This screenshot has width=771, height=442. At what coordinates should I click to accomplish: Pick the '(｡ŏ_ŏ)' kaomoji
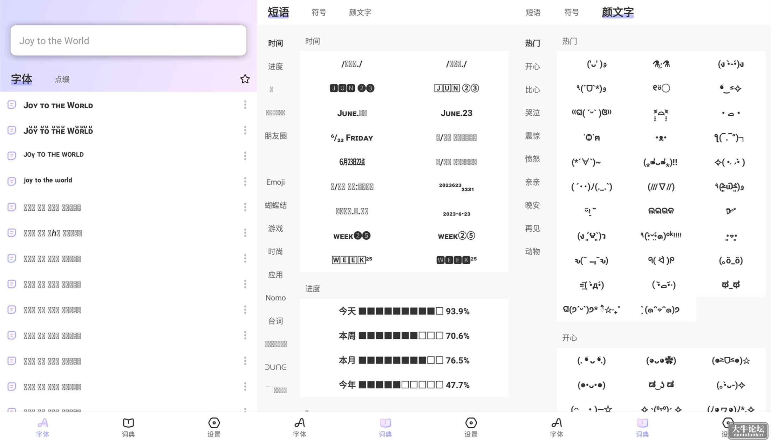731,260
